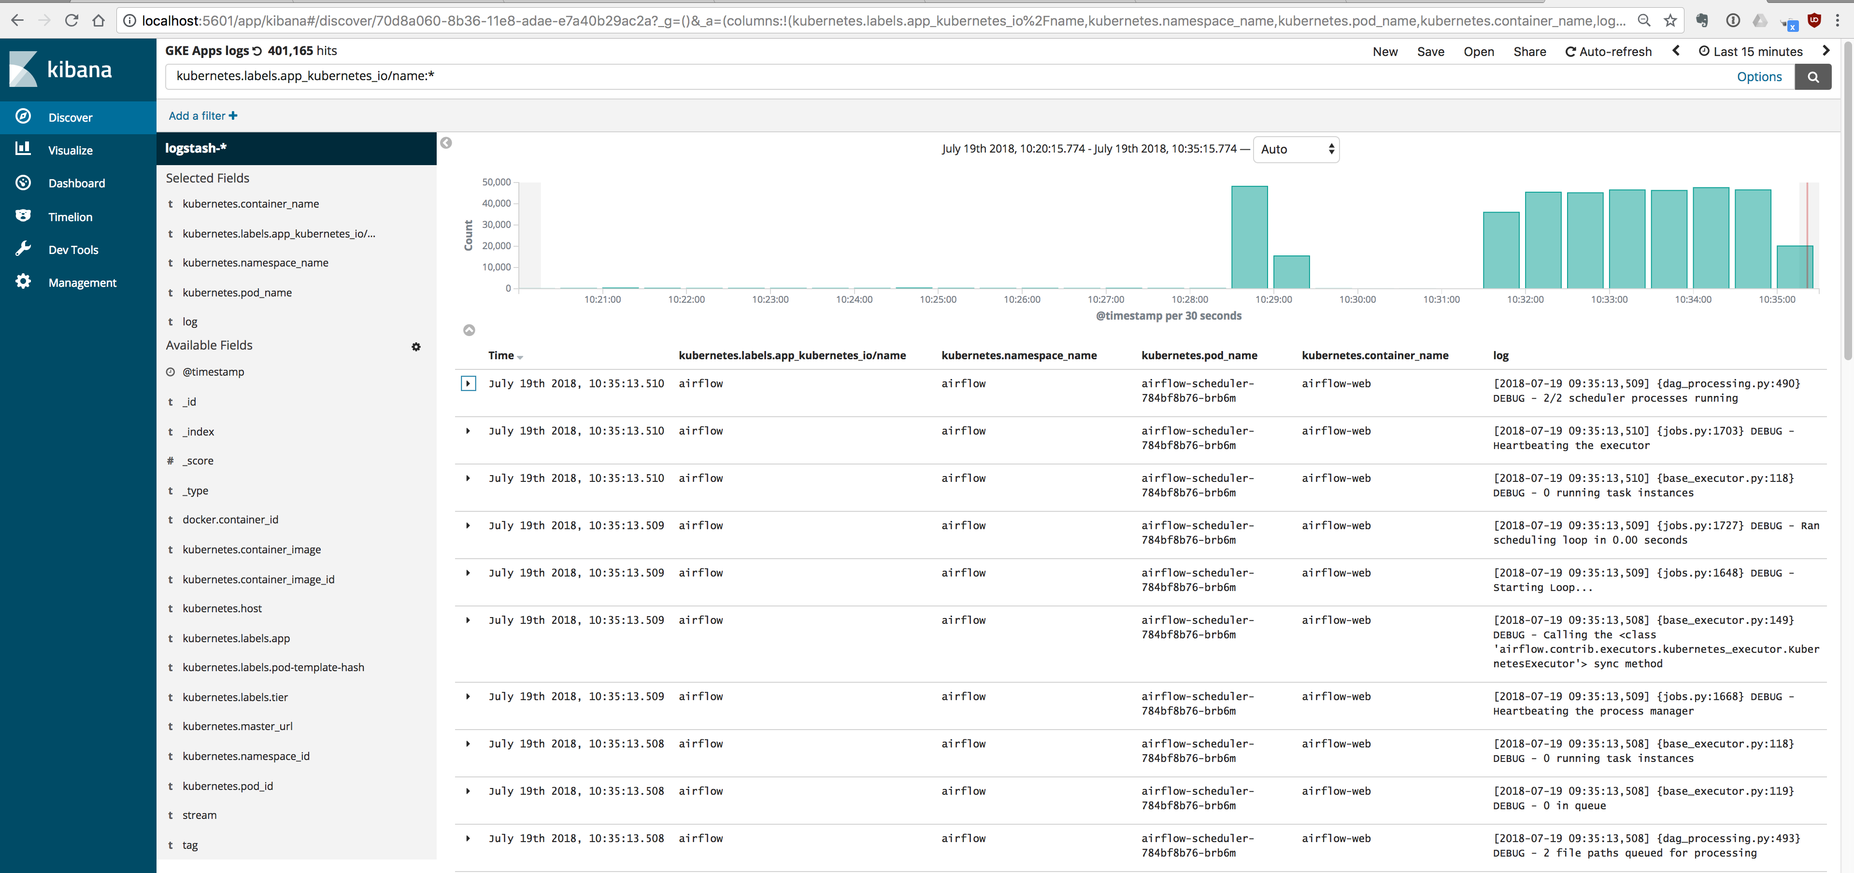
Task: Click Add a filter link
Action: [x=202, y=116]
